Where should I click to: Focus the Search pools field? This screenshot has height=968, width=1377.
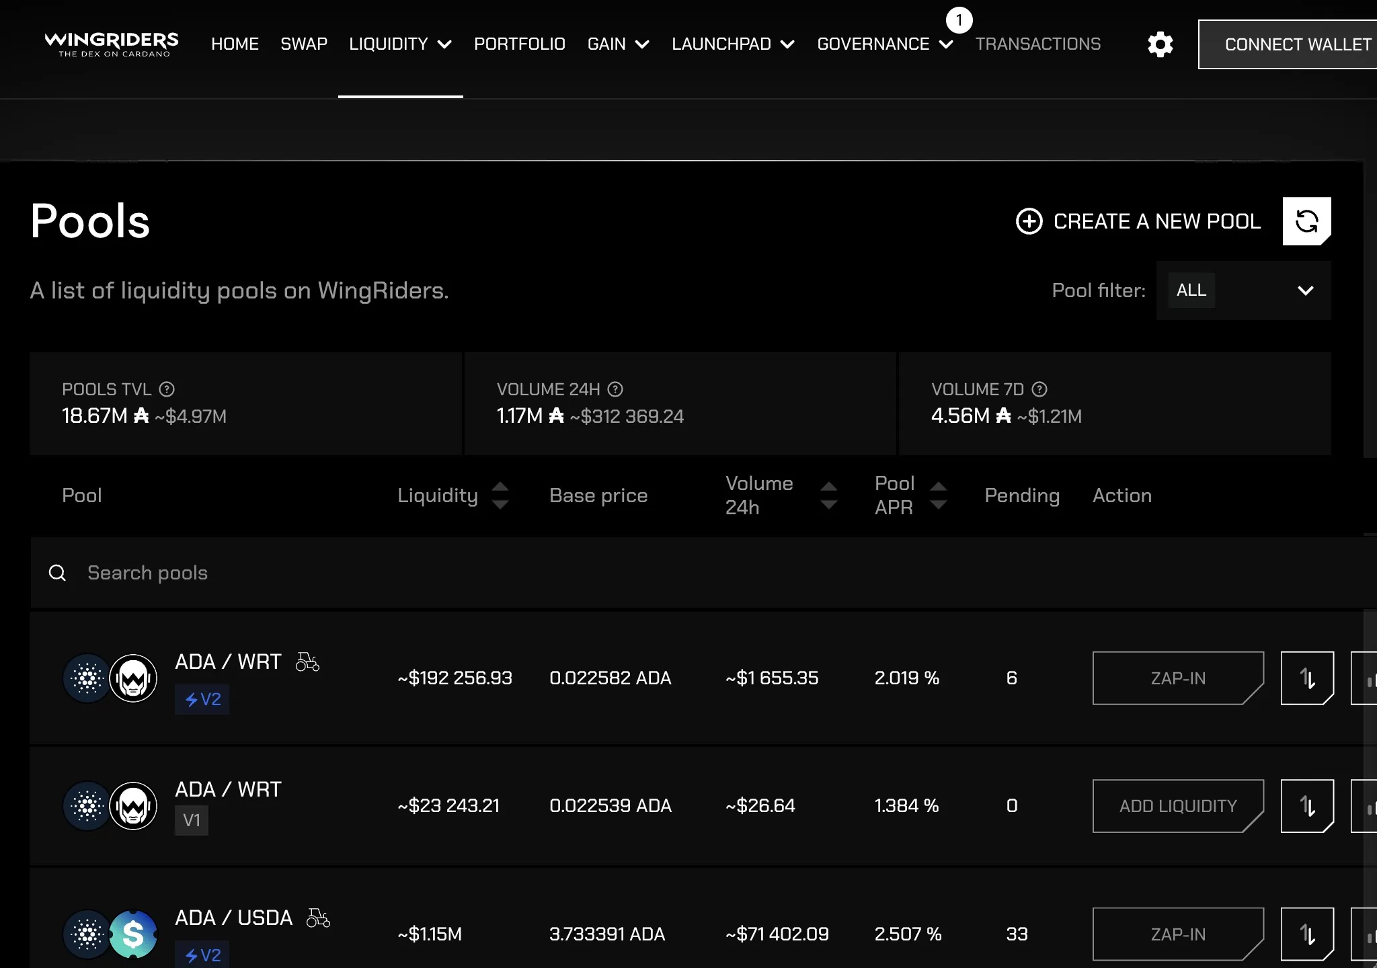(x=703, y=573)
